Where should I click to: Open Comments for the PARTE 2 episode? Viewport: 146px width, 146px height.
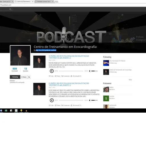[65, 76]
